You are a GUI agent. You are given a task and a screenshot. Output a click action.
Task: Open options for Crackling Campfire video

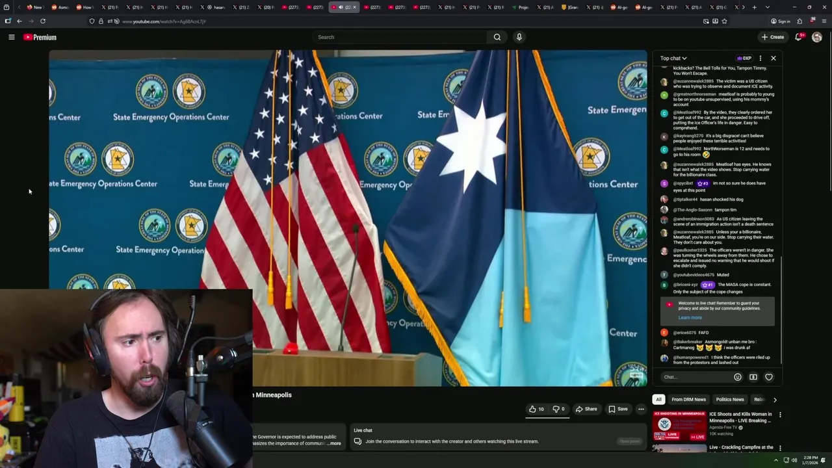click(x=780, y=448)
